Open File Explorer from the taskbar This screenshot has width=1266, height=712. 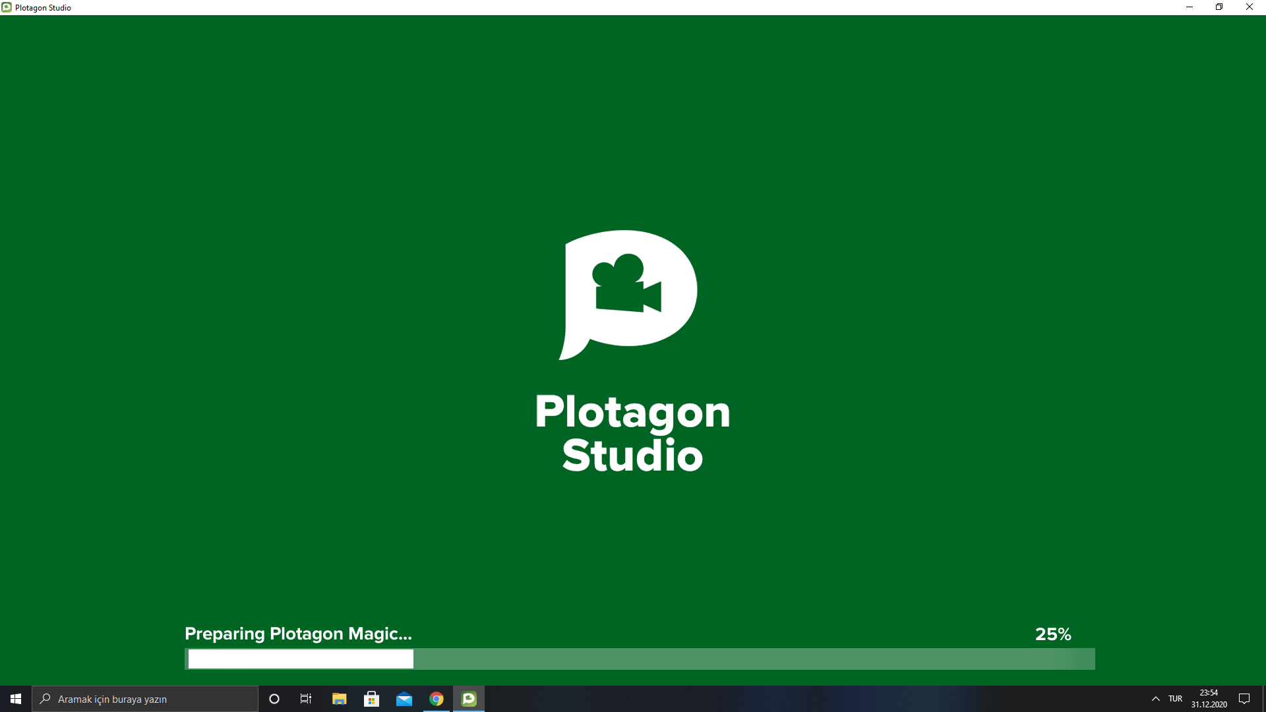click(x=339, y=699)
